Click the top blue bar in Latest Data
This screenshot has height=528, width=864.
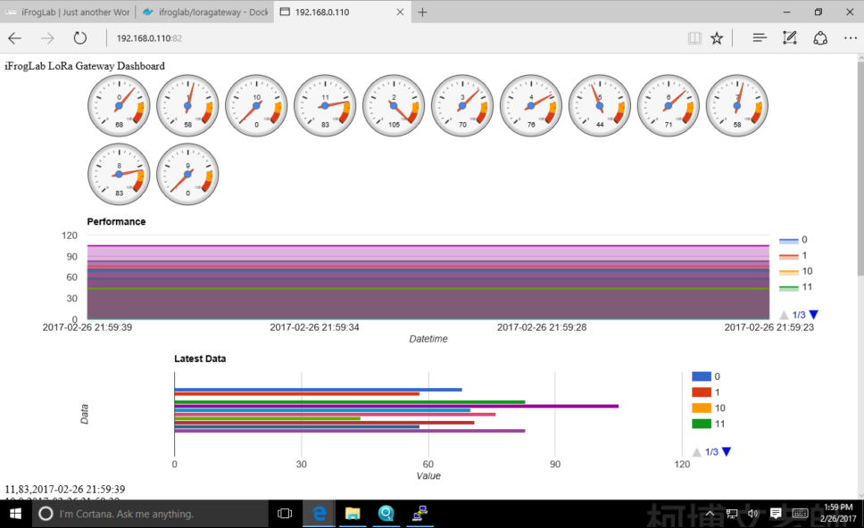[318, 390]
